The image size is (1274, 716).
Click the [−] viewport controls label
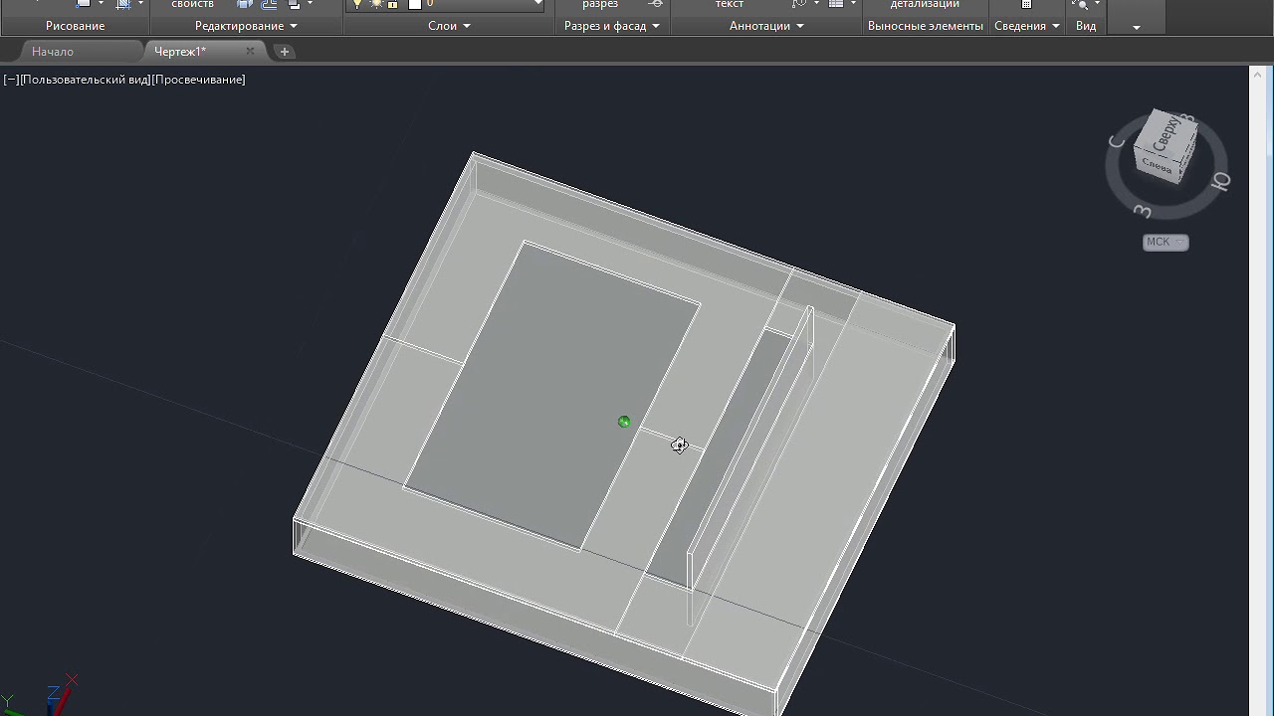coord(11,80)
